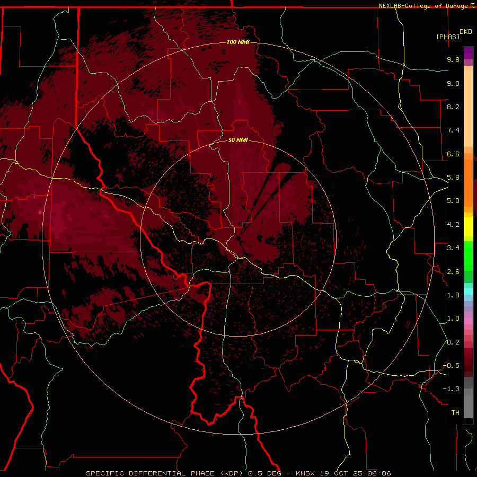This screenshot has height=477, width=477.
Task: Click the 0.2 scale value
Action: (453, 342)
